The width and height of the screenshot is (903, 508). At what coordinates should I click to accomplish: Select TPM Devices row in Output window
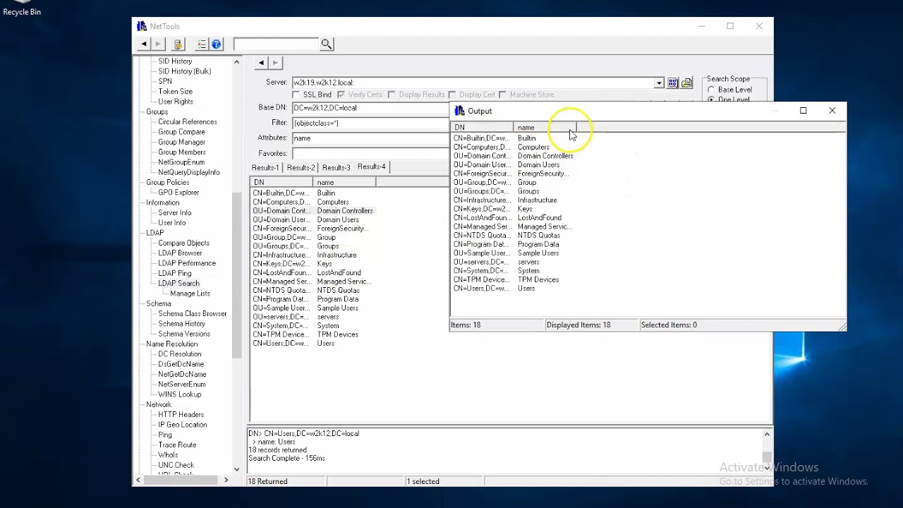[x=514, y=280]
